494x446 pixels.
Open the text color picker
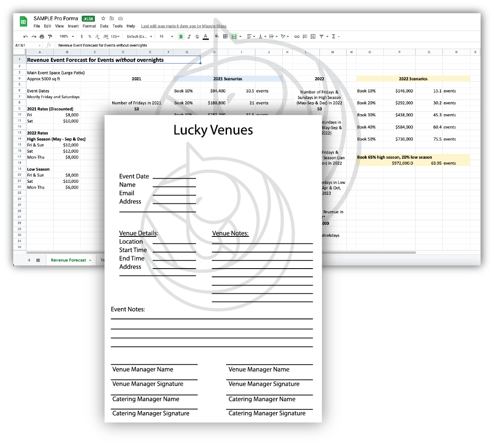(x=206, y=37)
